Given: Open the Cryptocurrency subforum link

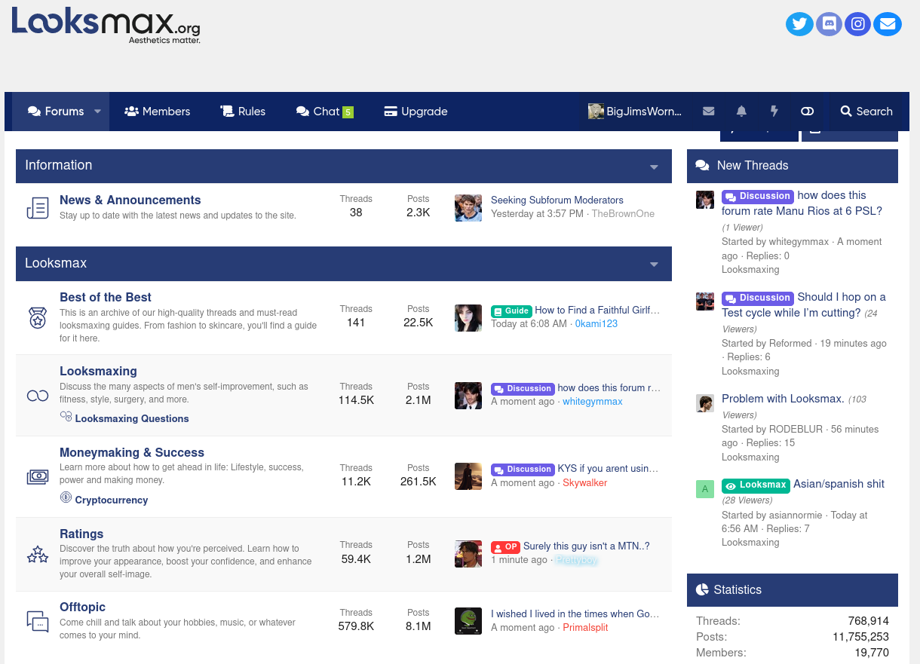Looking at the screenshot, I should tap(112, 500).
